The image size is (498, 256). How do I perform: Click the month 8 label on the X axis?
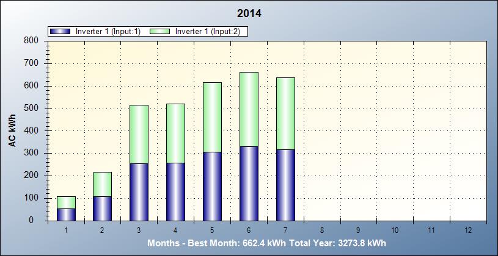click(322, 231)
